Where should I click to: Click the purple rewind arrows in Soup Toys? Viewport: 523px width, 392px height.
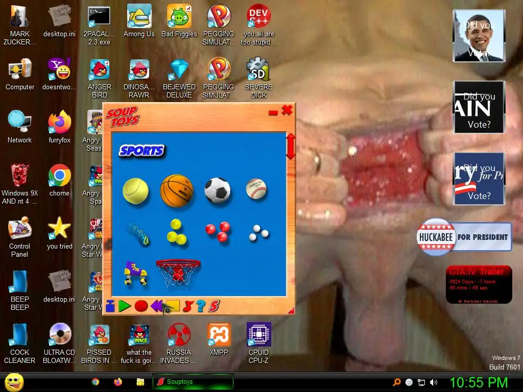point(156,306)
